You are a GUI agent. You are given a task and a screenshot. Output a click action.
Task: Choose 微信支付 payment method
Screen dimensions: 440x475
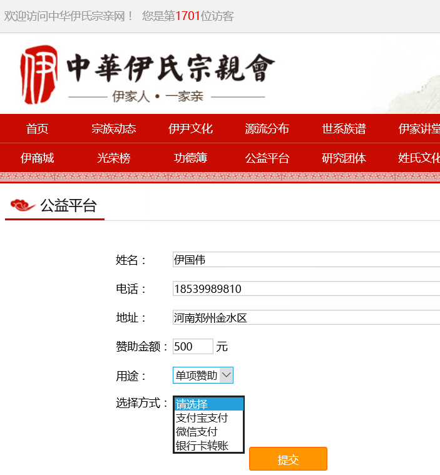(209, 432)
